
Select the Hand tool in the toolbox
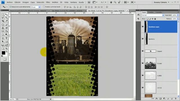coord(3,49)
